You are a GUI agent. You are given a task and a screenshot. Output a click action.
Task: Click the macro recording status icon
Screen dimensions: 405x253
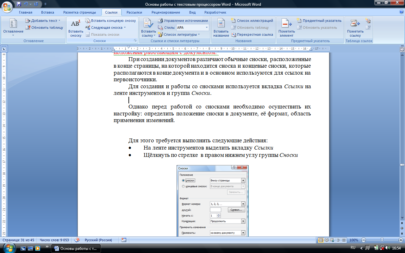click(124, 240)
